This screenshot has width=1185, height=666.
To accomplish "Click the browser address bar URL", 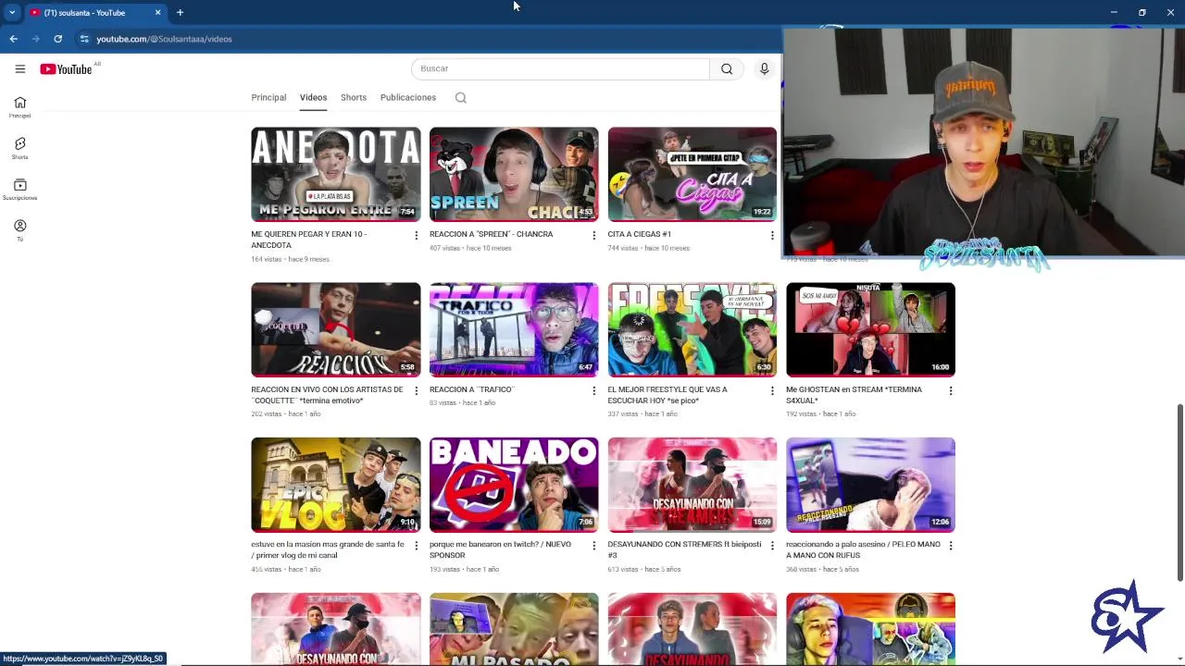I will (x=165, y=39).
